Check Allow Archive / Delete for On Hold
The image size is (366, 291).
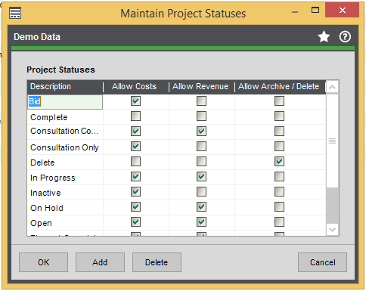[279, 207]
